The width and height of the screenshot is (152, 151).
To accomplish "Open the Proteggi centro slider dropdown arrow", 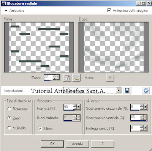I will click(x=145, y=128).
